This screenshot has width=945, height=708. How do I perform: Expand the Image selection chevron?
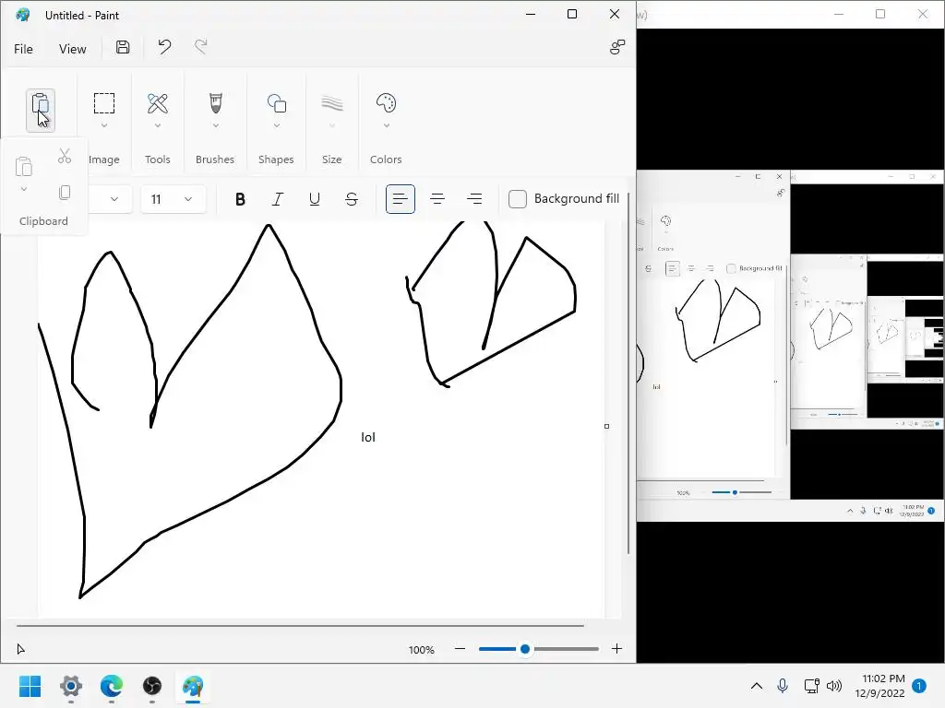coord(103,125)
